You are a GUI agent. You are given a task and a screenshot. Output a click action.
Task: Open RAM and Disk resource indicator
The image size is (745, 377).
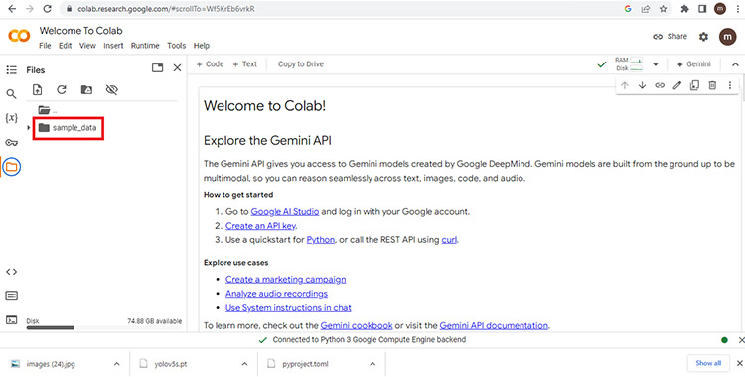(628, 64)
